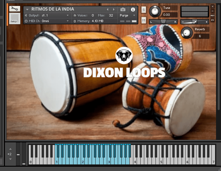
Task: Click the Max voices value field
Action: (x=111, y=15)
